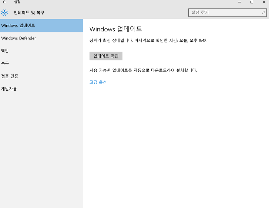This screenshot has height=208, width=269.
Task: Focus the 설정 찾기 search box
Action: 227,13
